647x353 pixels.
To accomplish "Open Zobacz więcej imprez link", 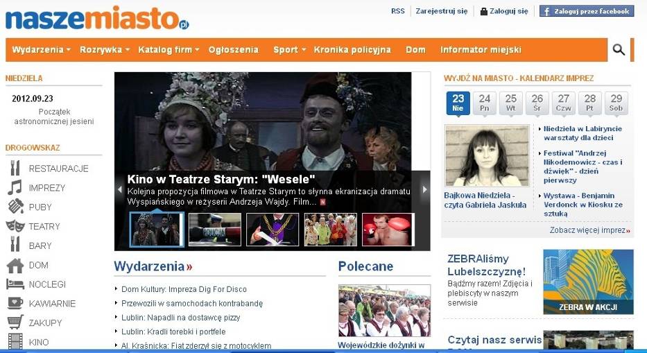I will click(x=589, y=230).
